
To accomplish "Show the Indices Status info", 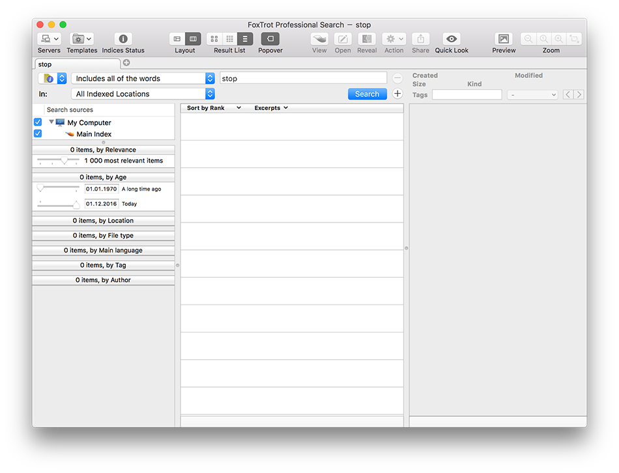I will pos(123,38).
